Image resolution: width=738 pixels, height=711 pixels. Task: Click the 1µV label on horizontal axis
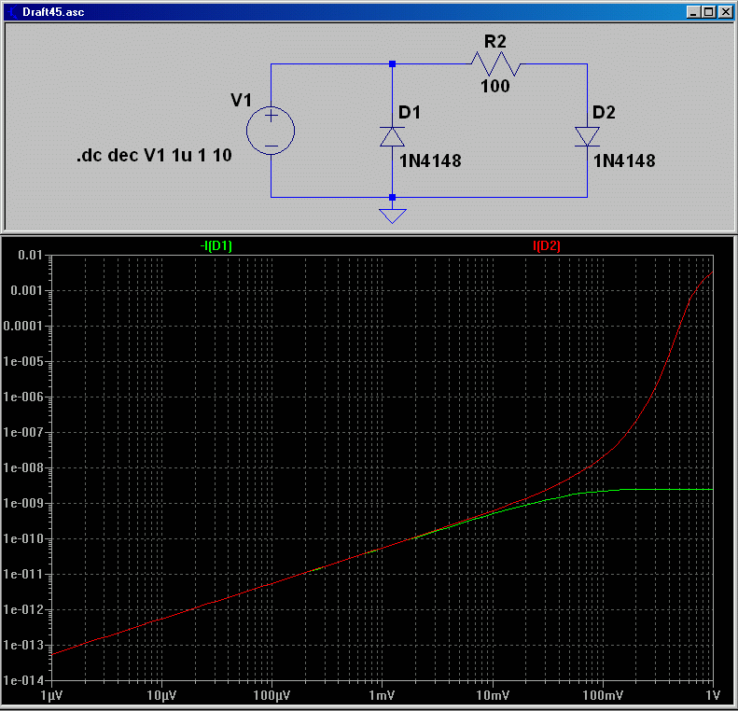coord(51,695)
